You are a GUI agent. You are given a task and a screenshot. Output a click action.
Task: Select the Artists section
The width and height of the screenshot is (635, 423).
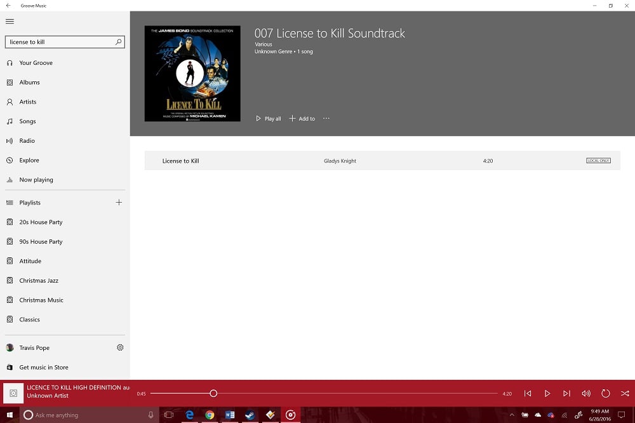coord(28,102)
